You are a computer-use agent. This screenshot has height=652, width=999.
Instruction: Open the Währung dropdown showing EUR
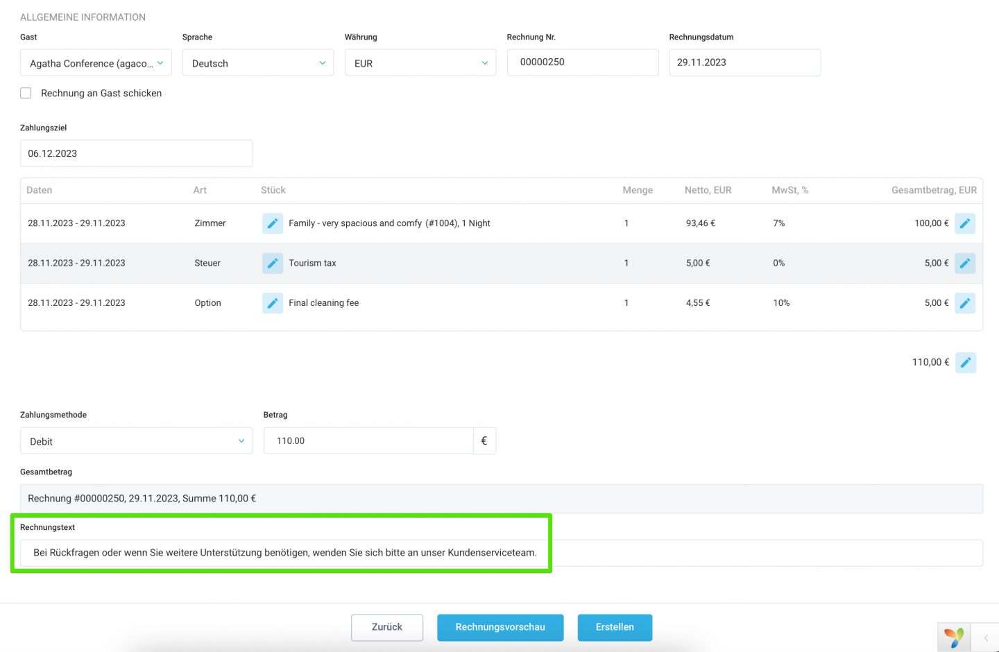point(420,62)
